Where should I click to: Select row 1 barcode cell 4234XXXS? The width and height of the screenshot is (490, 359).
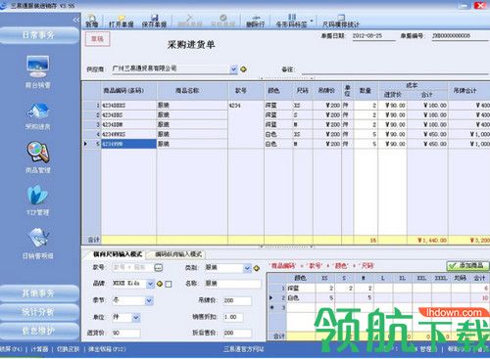[x=128, y=106]
